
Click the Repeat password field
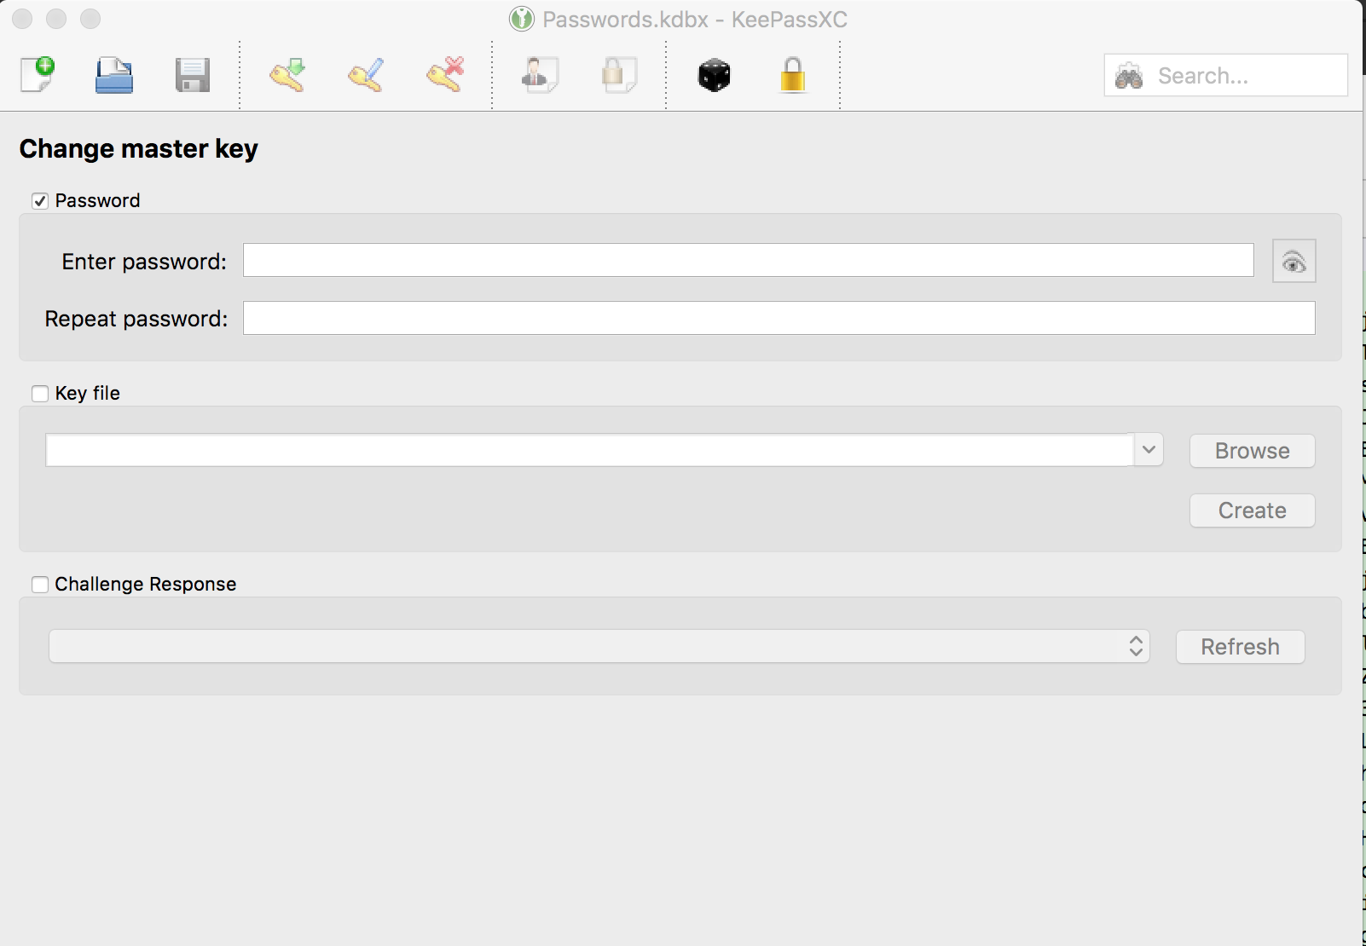[x=779, y=318]
